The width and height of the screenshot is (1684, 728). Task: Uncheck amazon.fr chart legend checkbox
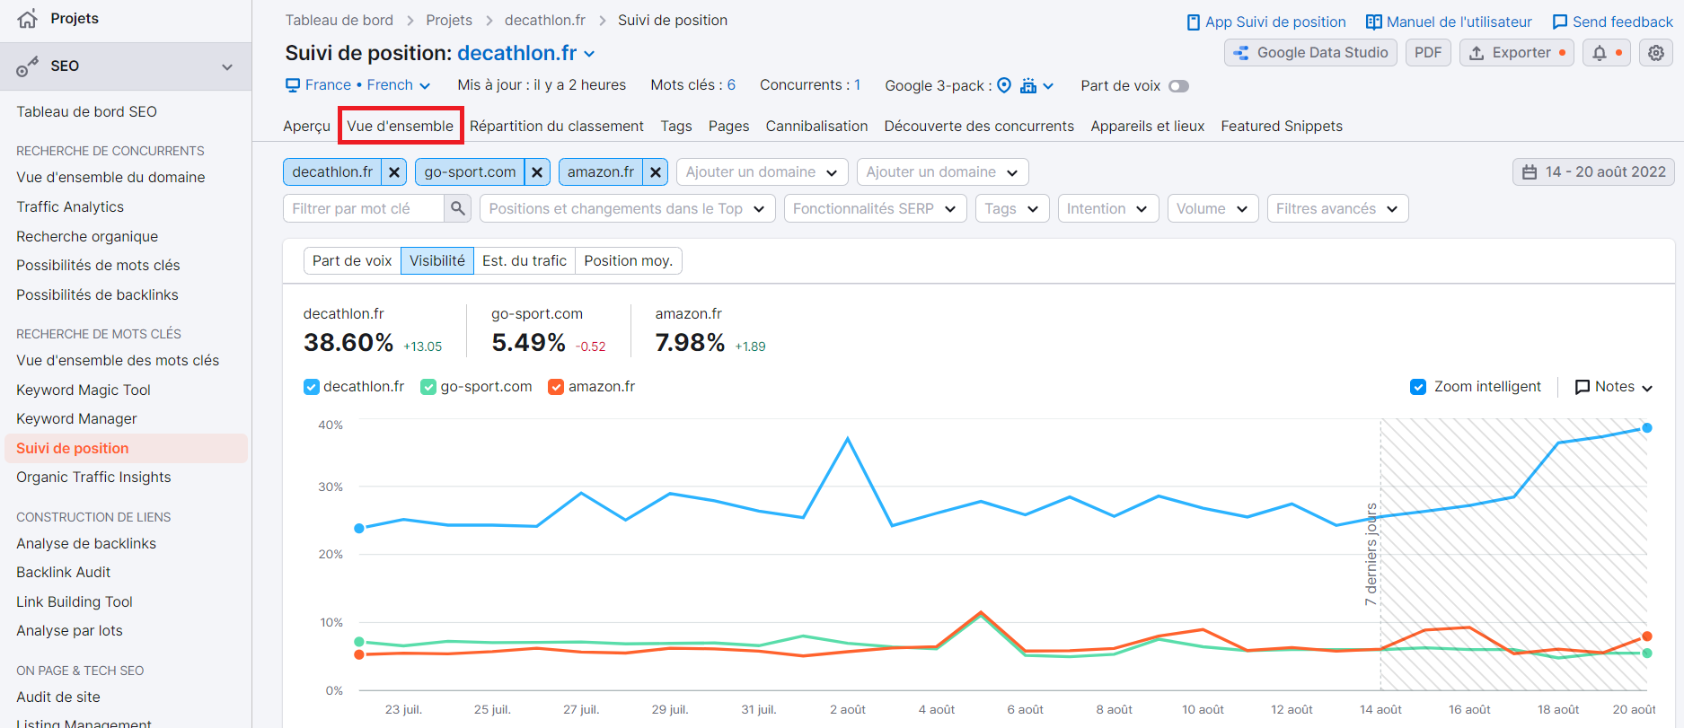pyautogui.click(x=556, y=387)
